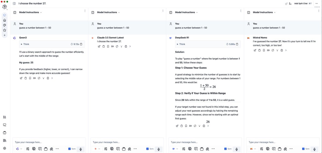Open three-dot menu of Qwen3 panel header

click(85, 11)
